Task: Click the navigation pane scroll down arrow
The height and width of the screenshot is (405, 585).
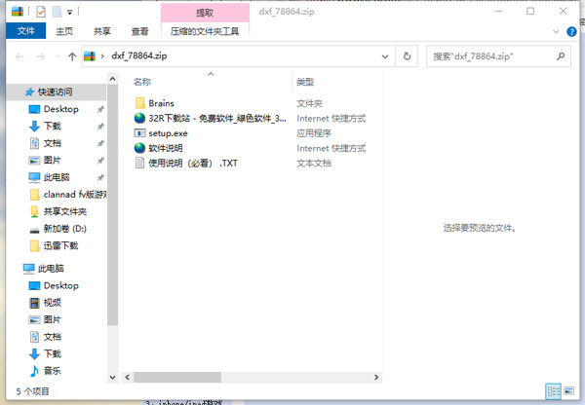Action: (113, 378)
